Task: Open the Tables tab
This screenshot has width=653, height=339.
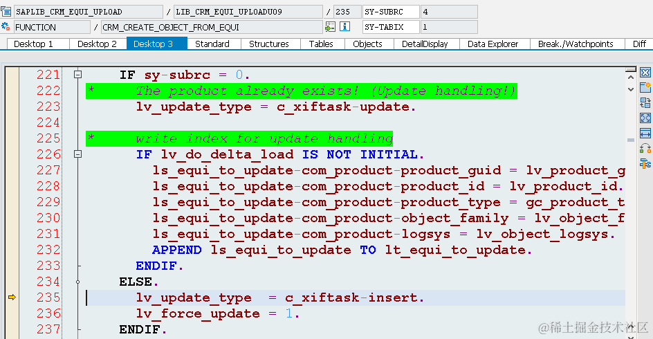Action: pos(321,44)
